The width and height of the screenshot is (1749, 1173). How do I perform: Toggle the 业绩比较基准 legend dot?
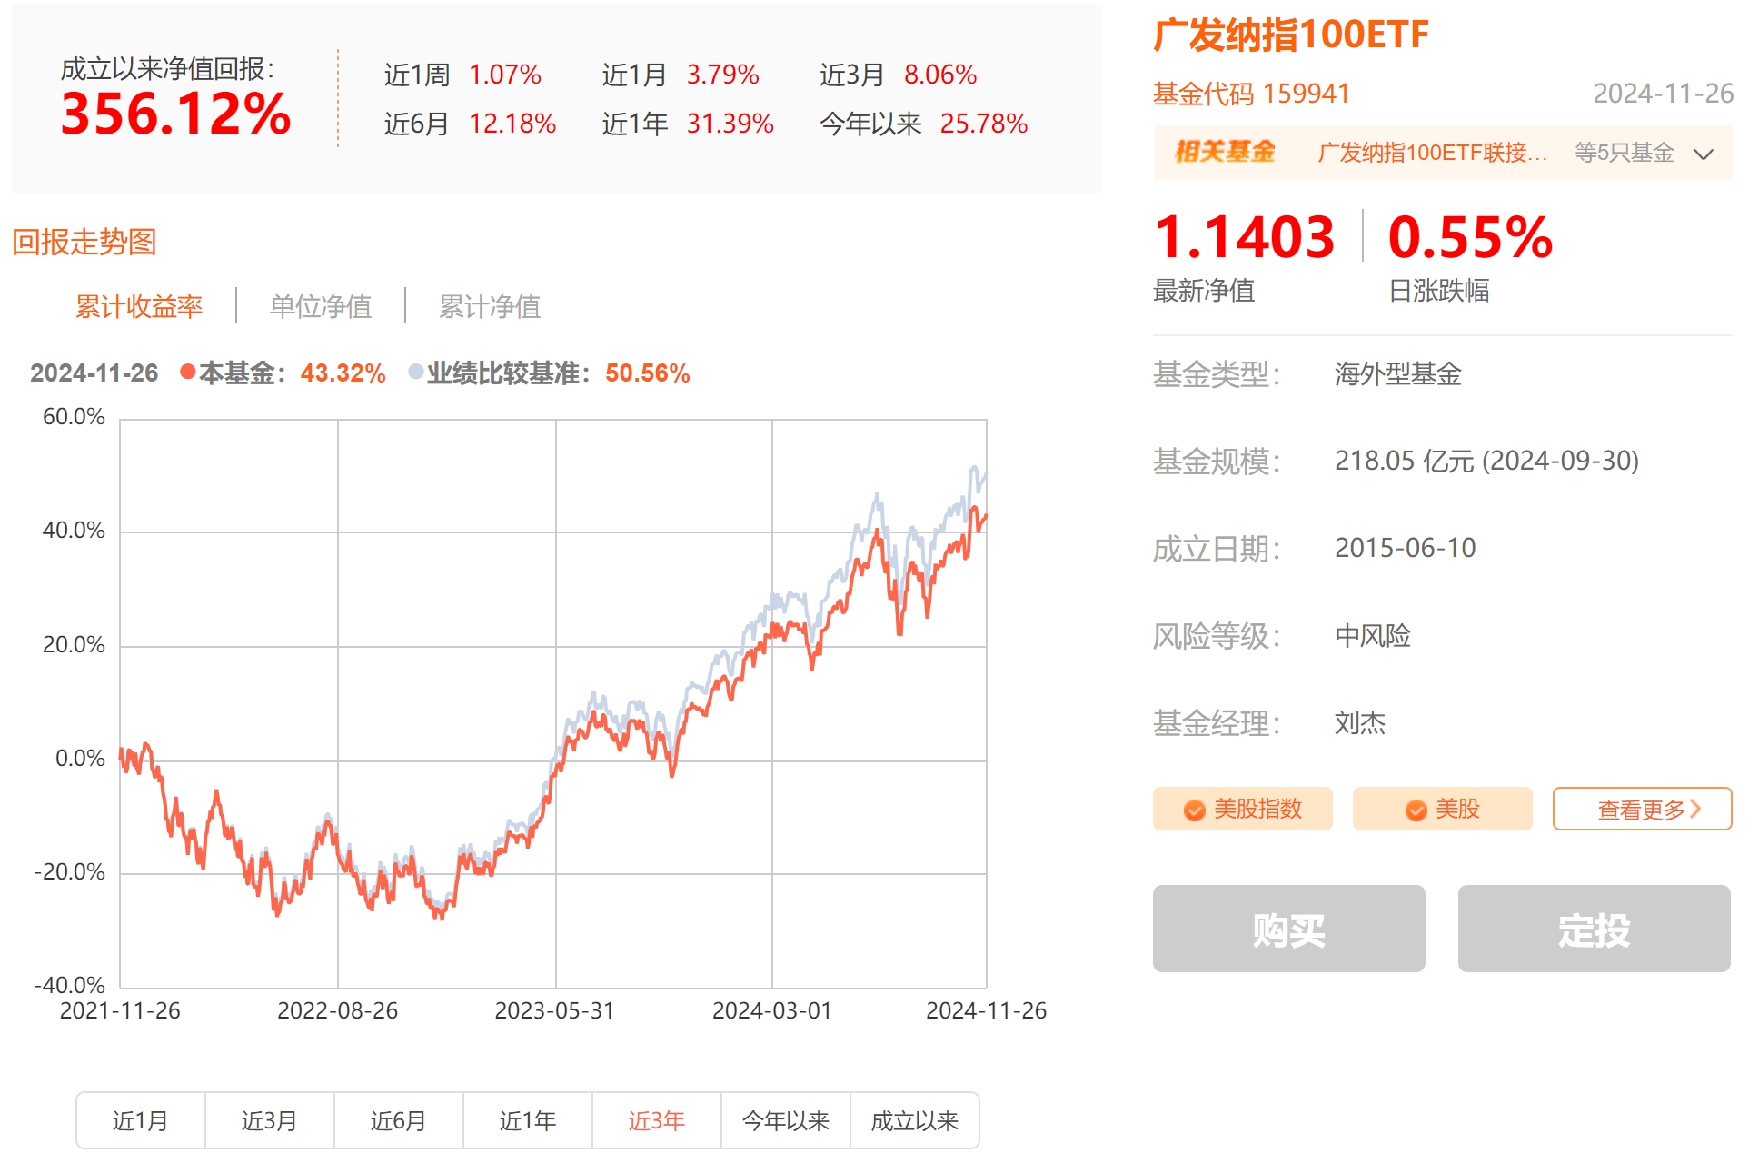[x=416, y=372]
